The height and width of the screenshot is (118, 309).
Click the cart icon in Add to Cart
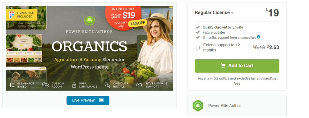(x=223, y=66)
